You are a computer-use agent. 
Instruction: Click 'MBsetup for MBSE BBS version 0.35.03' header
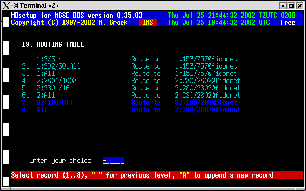coord(76,15)
